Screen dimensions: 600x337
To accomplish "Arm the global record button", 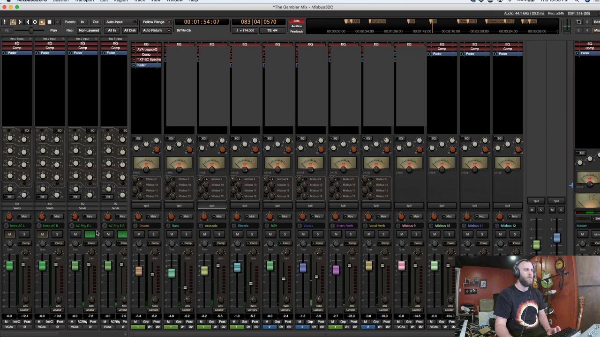I will (x=58, y=22).
